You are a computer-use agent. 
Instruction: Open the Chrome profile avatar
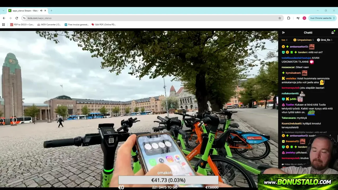pyautogui.click(x=304, y=18)
